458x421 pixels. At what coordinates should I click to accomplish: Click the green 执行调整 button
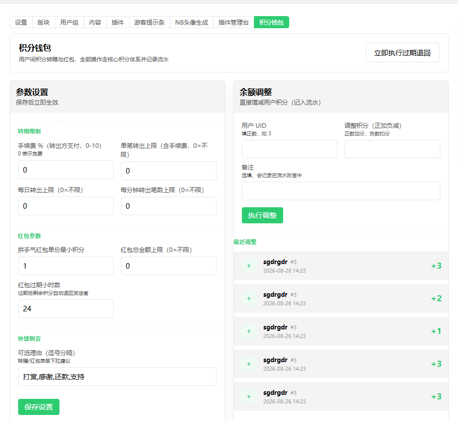(263, 215)
